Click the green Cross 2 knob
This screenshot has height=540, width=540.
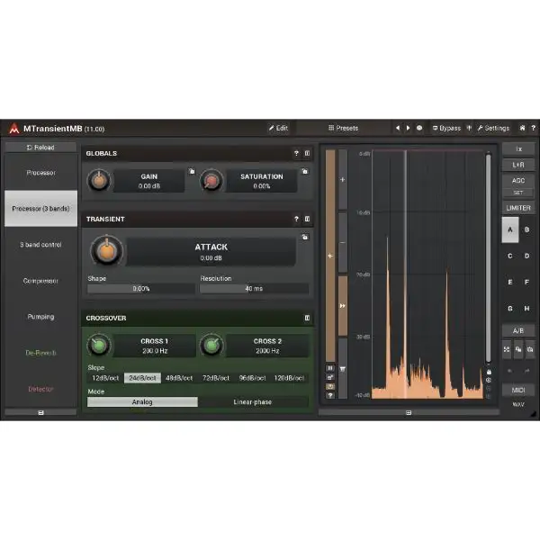(x=211, y=346)
